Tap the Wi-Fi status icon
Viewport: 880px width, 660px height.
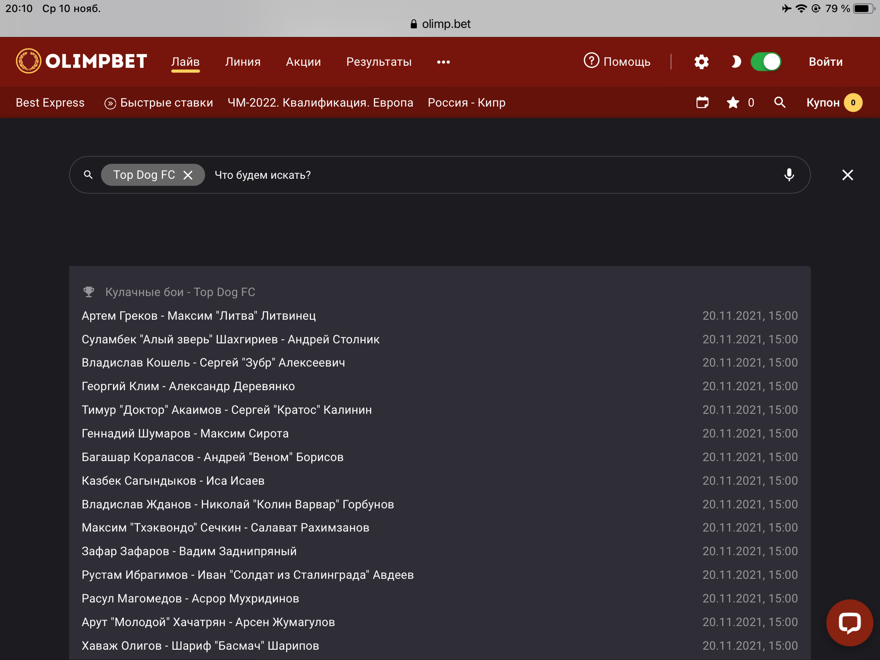click(x=801, y=9)
